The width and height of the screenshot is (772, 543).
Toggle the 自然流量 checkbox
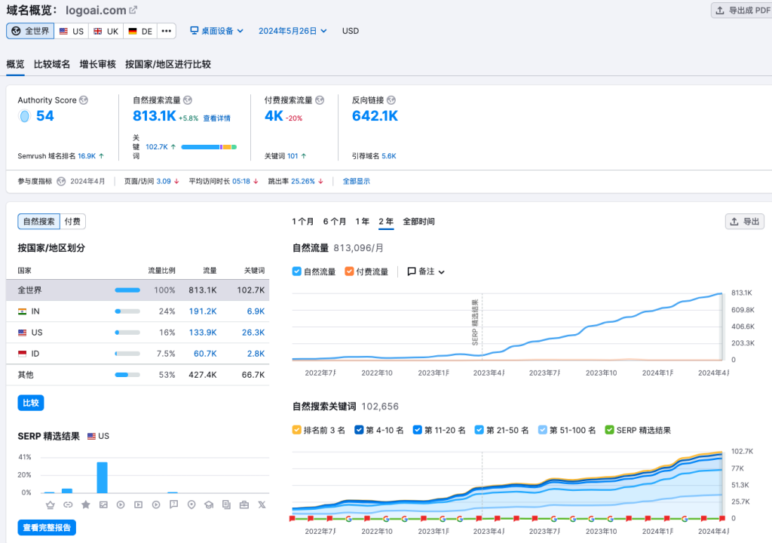(297, 271)
